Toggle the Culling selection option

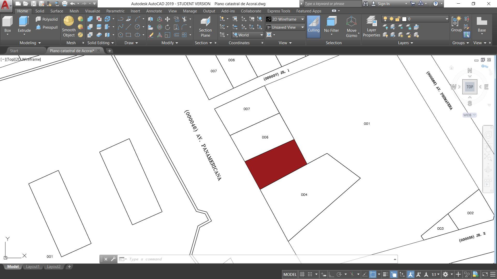(x=313, y=27)
